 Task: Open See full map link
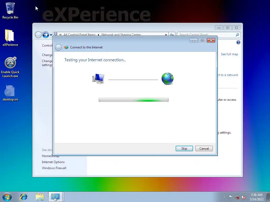click(x=229, y=54)
